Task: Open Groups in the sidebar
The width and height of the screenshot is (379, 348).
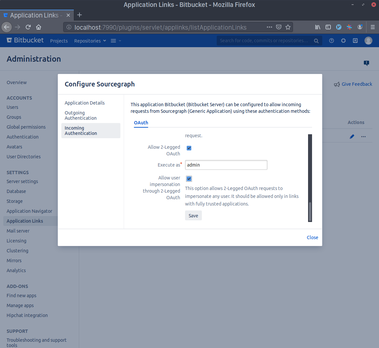Action: [14, 117]
